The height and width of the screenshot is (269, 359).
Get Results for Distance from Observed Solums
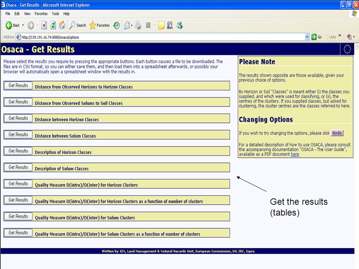tap(18, 102)
